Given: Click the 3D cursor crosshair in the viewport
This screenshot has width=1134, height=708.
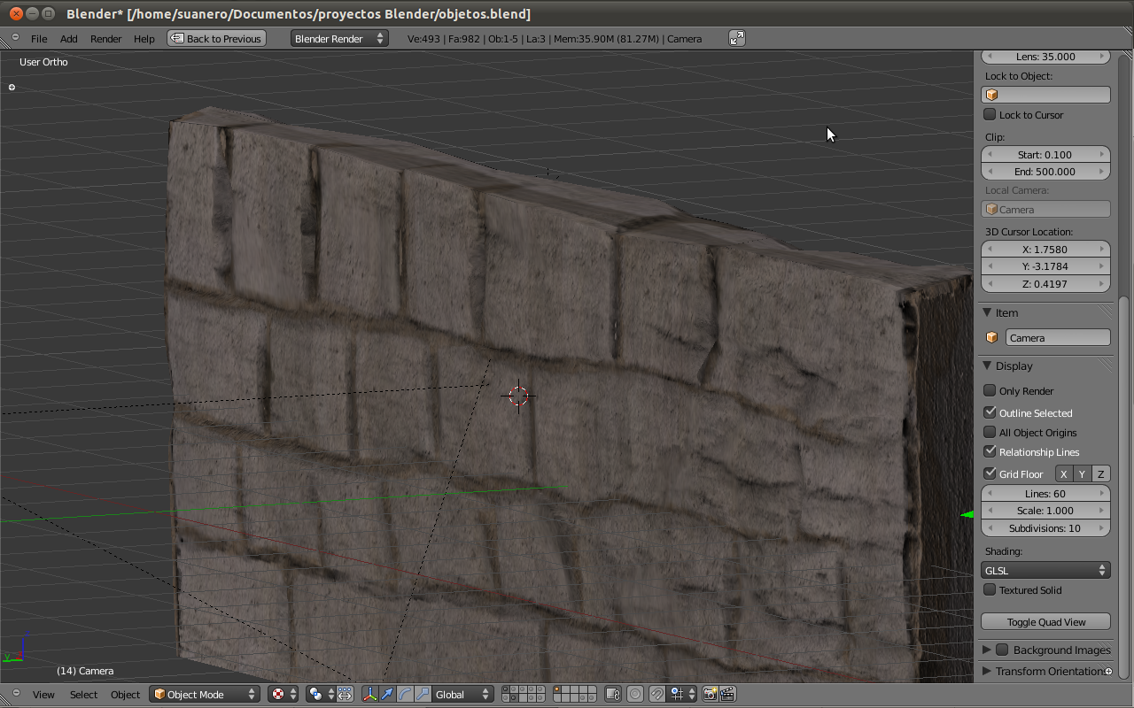Looking at the screenshot, I should click(x=519, y=396).
